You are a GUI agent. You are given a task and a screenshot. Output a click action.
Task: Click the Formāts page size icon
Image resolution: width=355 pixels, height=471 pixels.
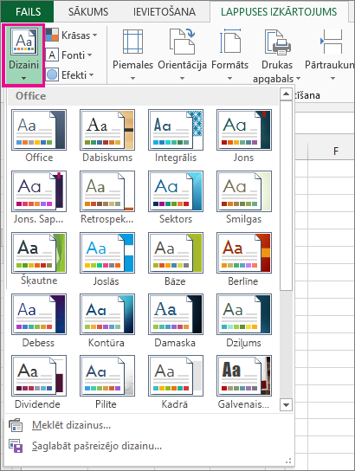tap(230, 42)
